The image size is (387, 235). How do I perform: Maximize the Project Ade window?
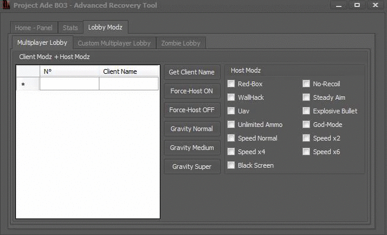pyautogui.click(x=357, y=5)
